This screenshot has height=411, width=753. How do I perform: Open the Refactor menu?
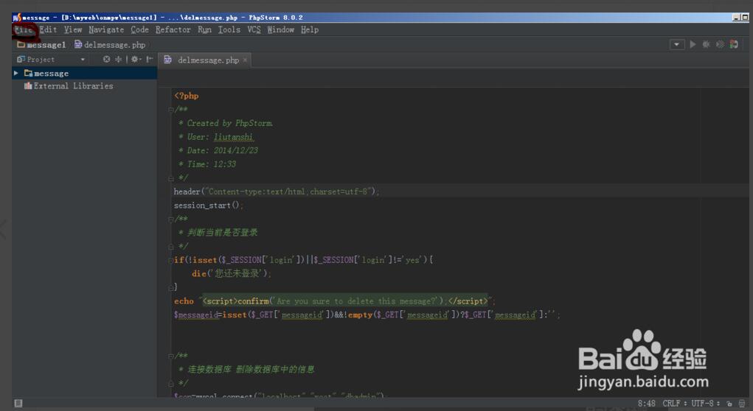pos(173,29)
